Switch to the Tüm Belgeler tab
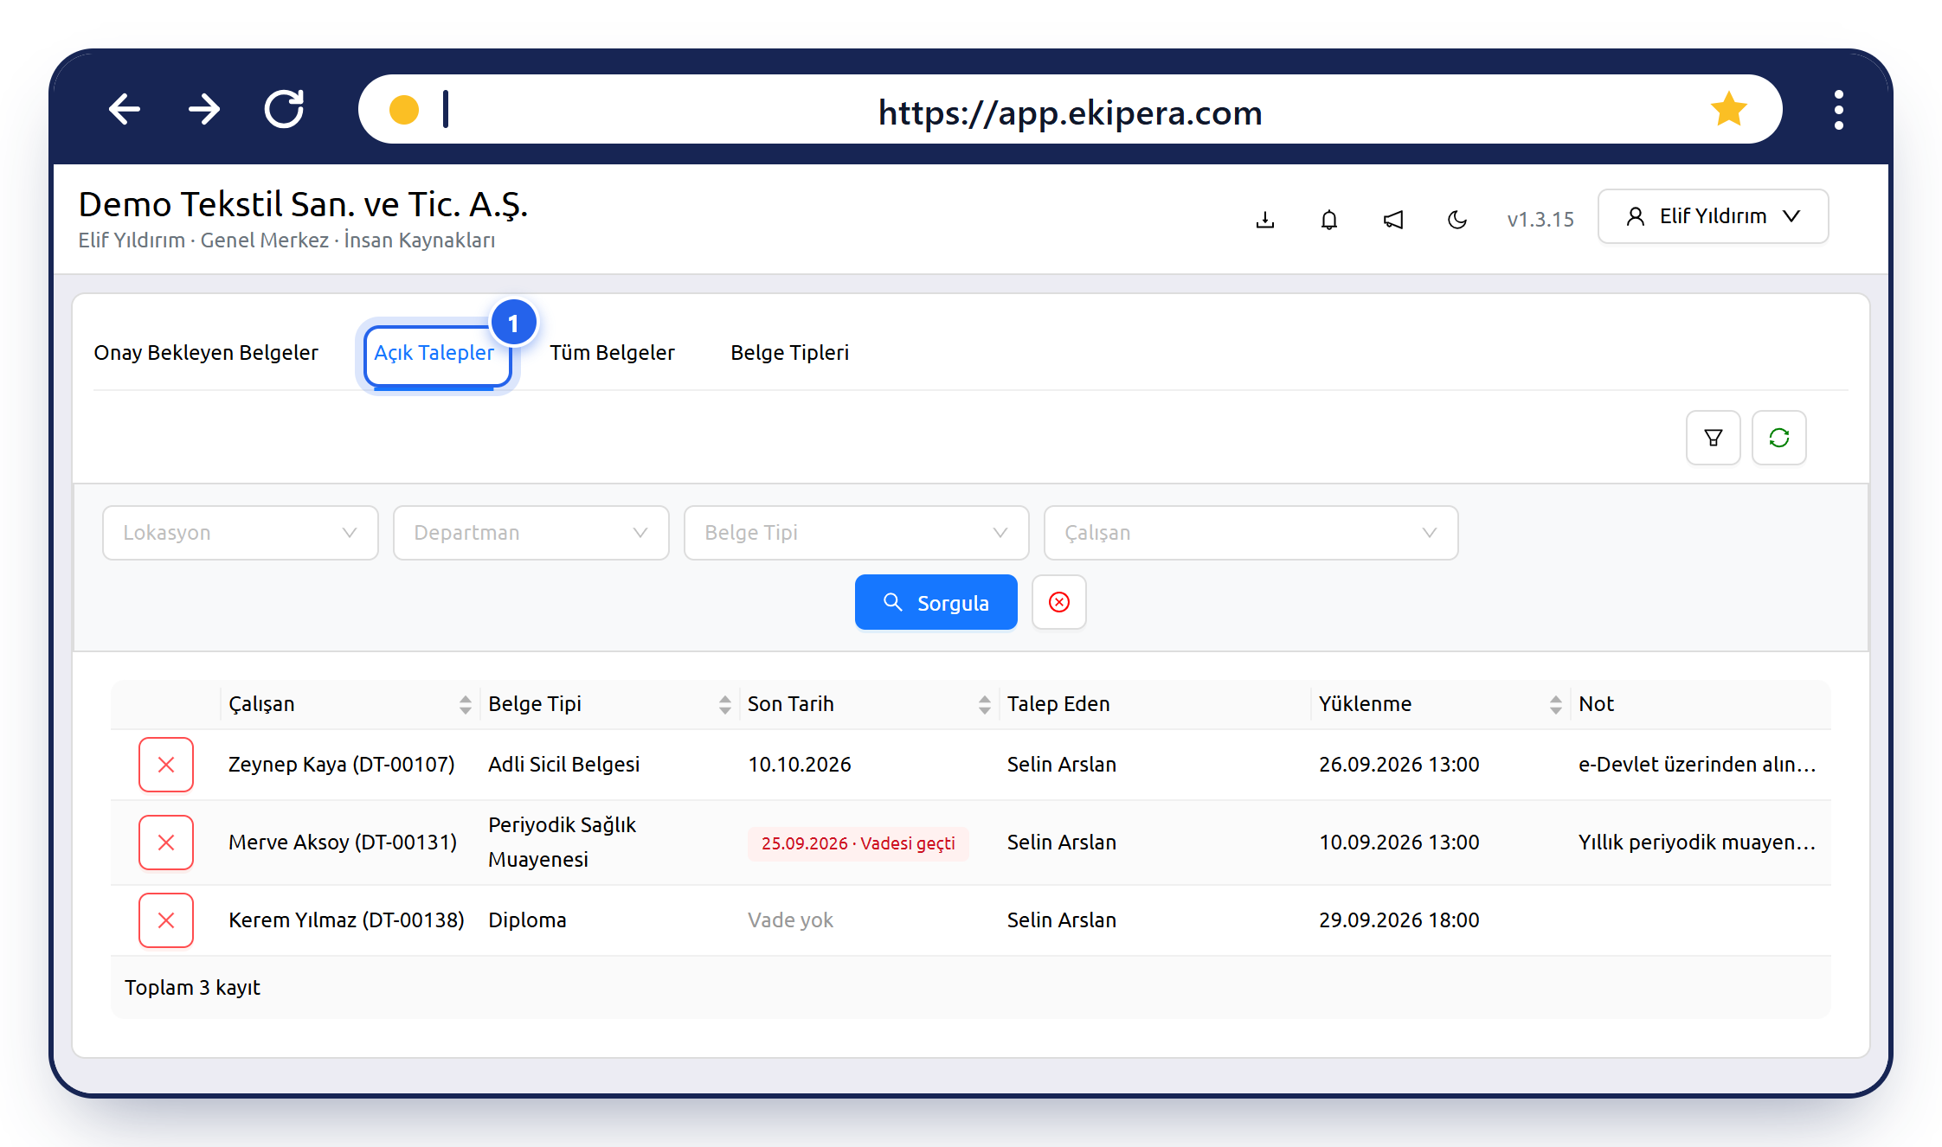The image size is (1942, 1147). click(x=612, y=353)
